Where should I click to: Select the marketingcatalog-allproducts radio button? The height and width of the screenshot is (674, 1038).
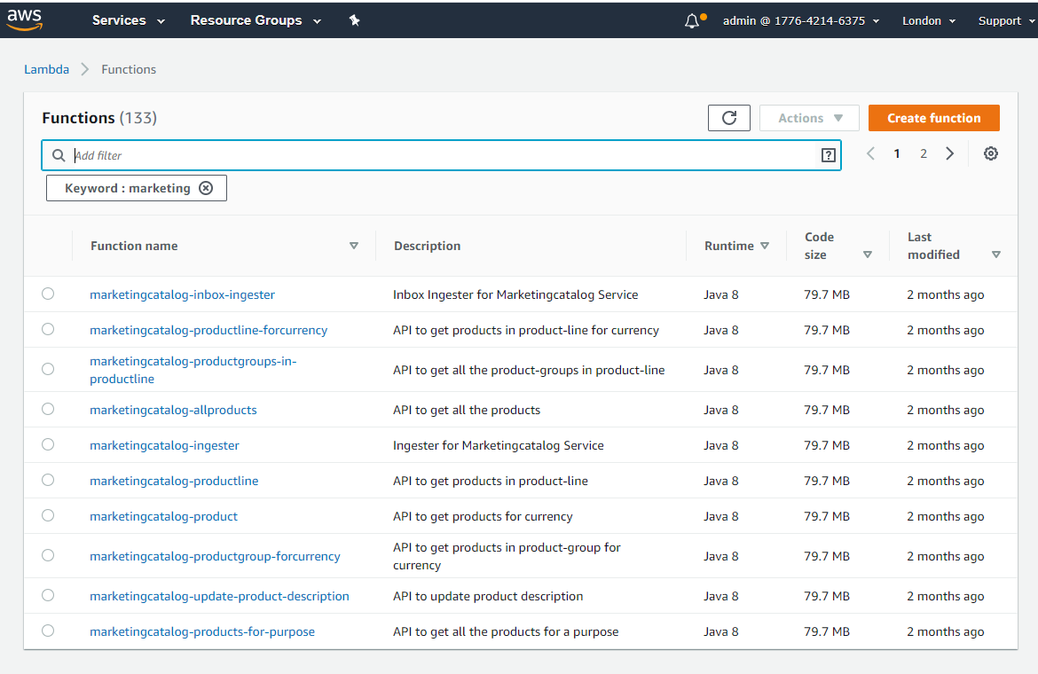48,409
